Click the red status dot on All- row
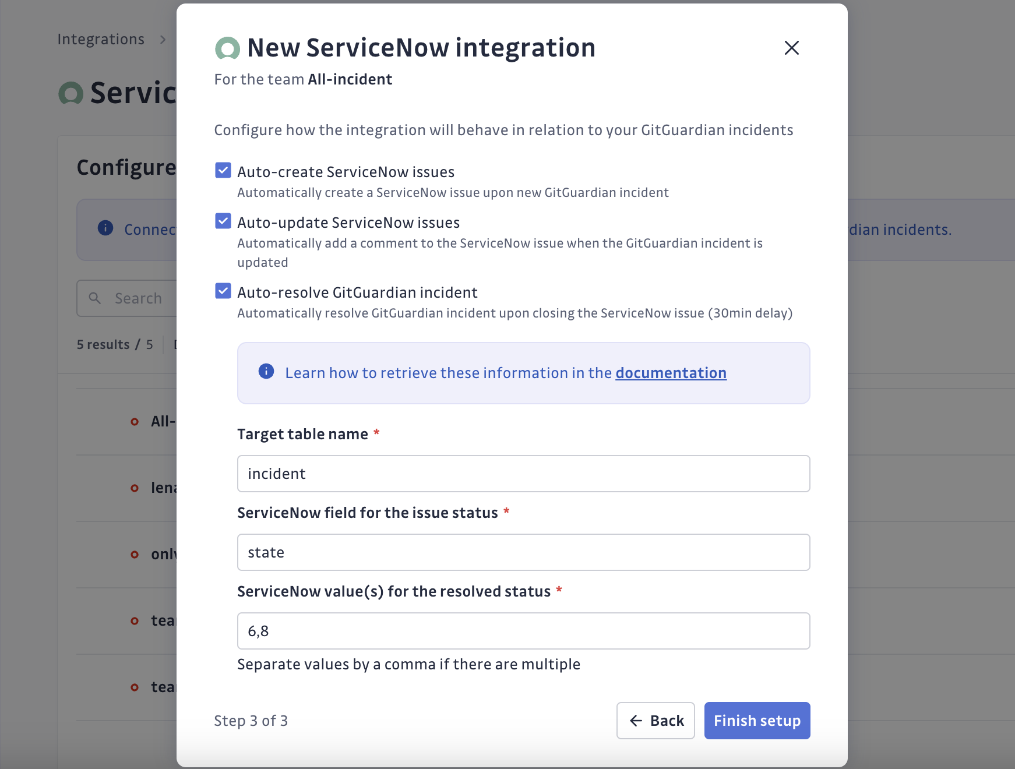This screenshot has width=1015, height=769. tap(135, 422)
